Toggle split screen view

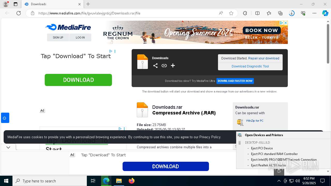point(258,13)
